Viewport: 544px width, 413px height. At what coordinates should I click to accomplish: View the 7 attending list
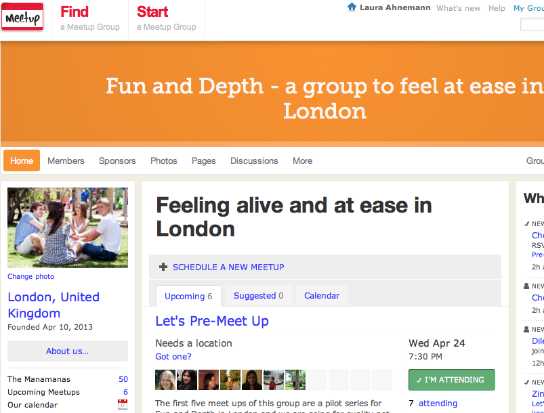pyautogui.click(x=438, y=404)
